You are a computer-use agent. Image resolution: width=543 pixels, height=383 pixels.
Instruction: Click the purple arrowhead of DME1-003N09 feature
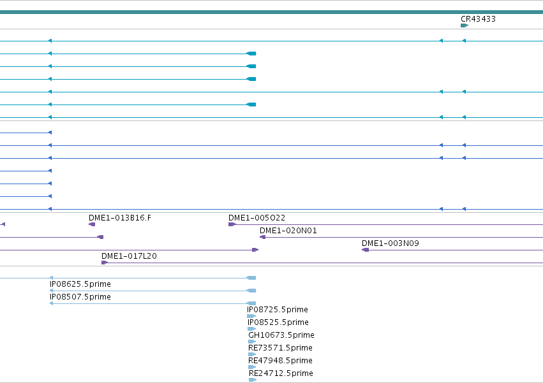365,250
